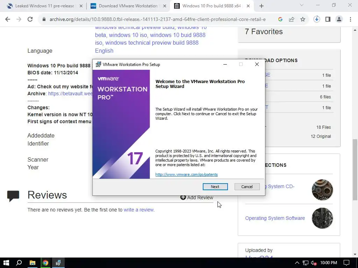This screenshot has height=268, width=358.
Task: Reload the archive.org page
Action: 30,20
